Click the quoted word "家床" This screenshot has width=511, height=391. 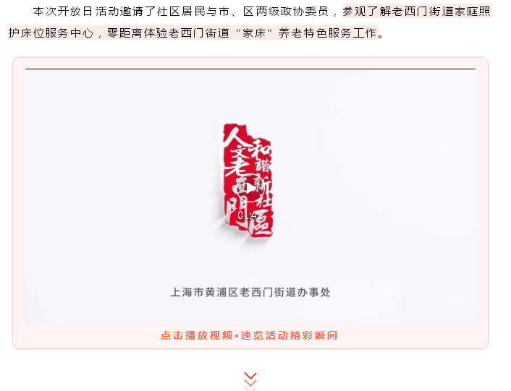pos(253,33)
